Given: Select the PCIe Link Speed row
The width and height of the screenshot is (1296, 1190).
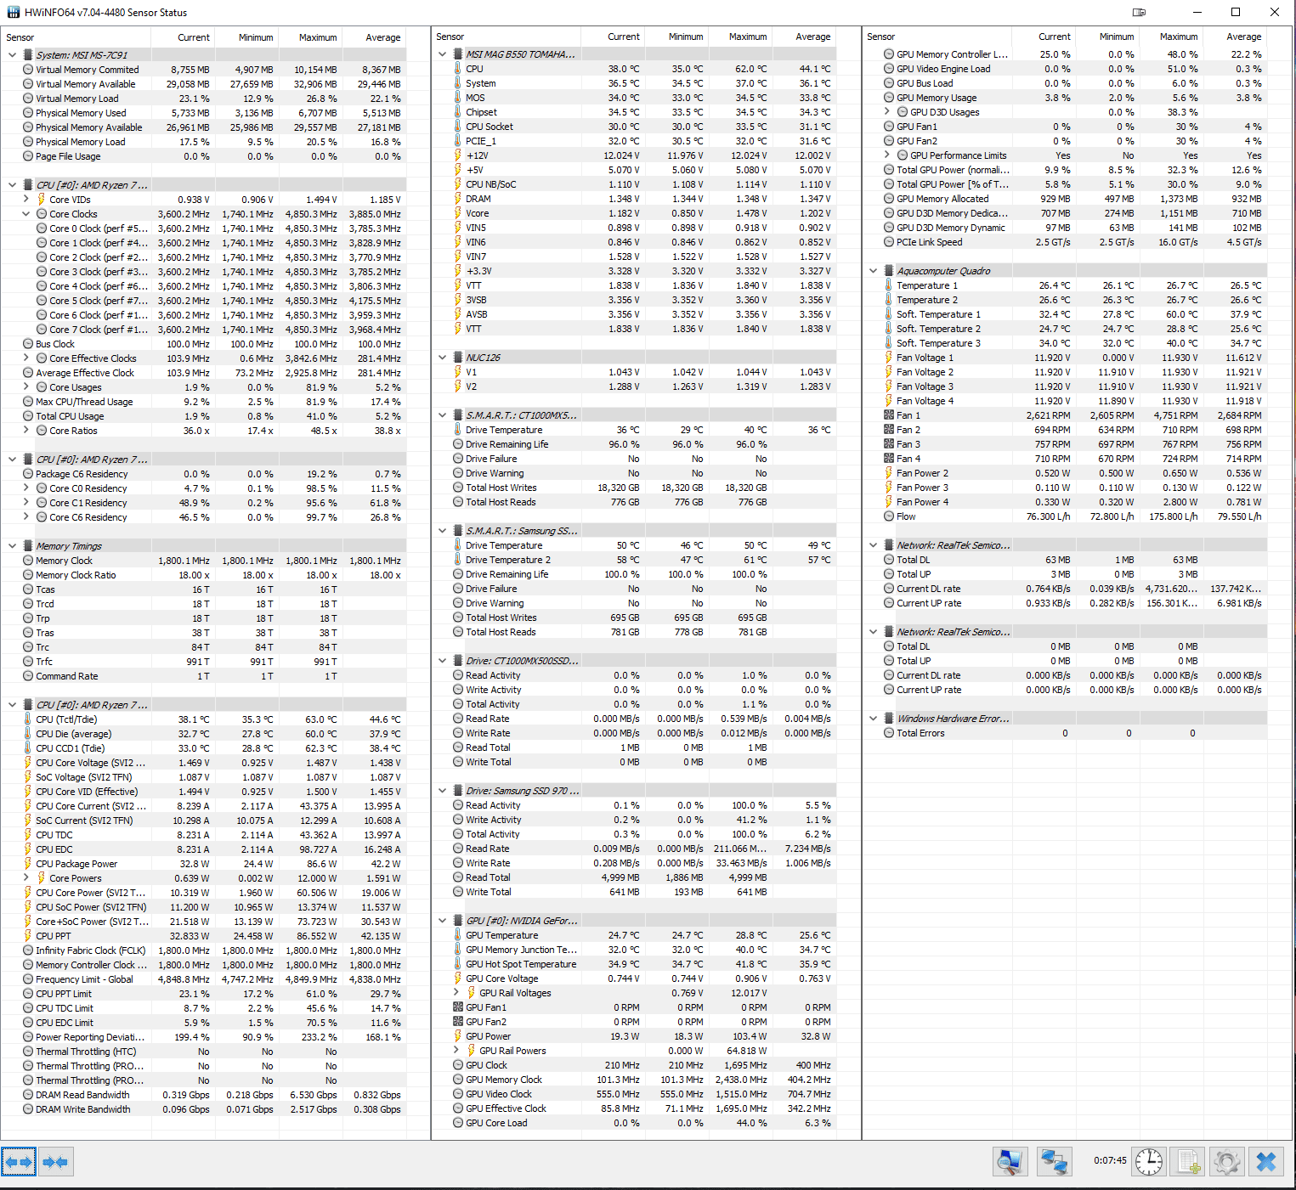Looking at the screenshot, I should pyautogui.click(x=1065, y=242).
